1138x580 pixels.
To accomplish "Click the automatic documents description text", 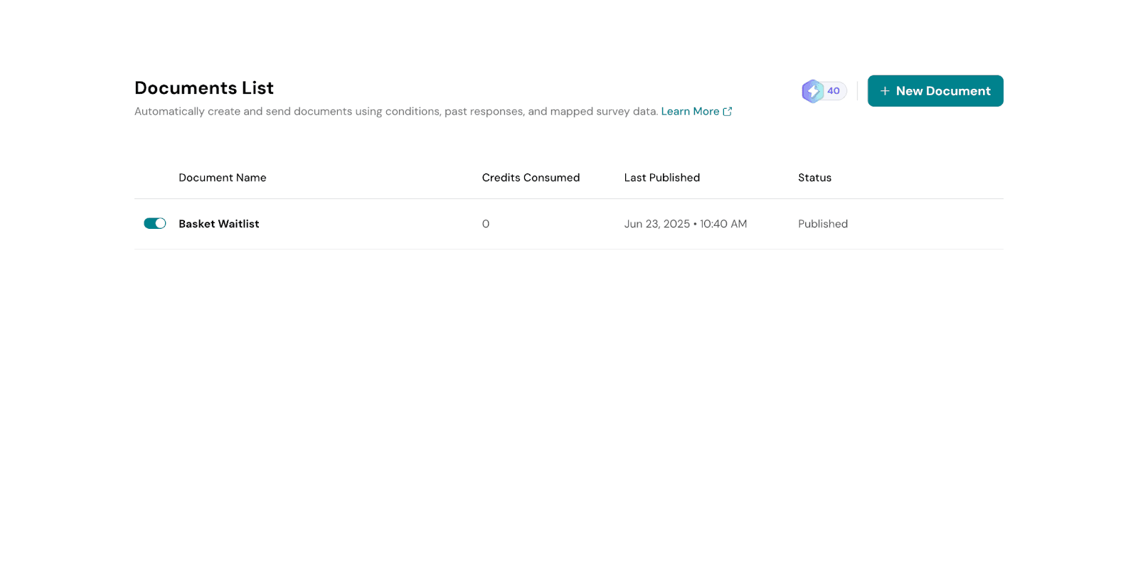I will coord(395,112).
